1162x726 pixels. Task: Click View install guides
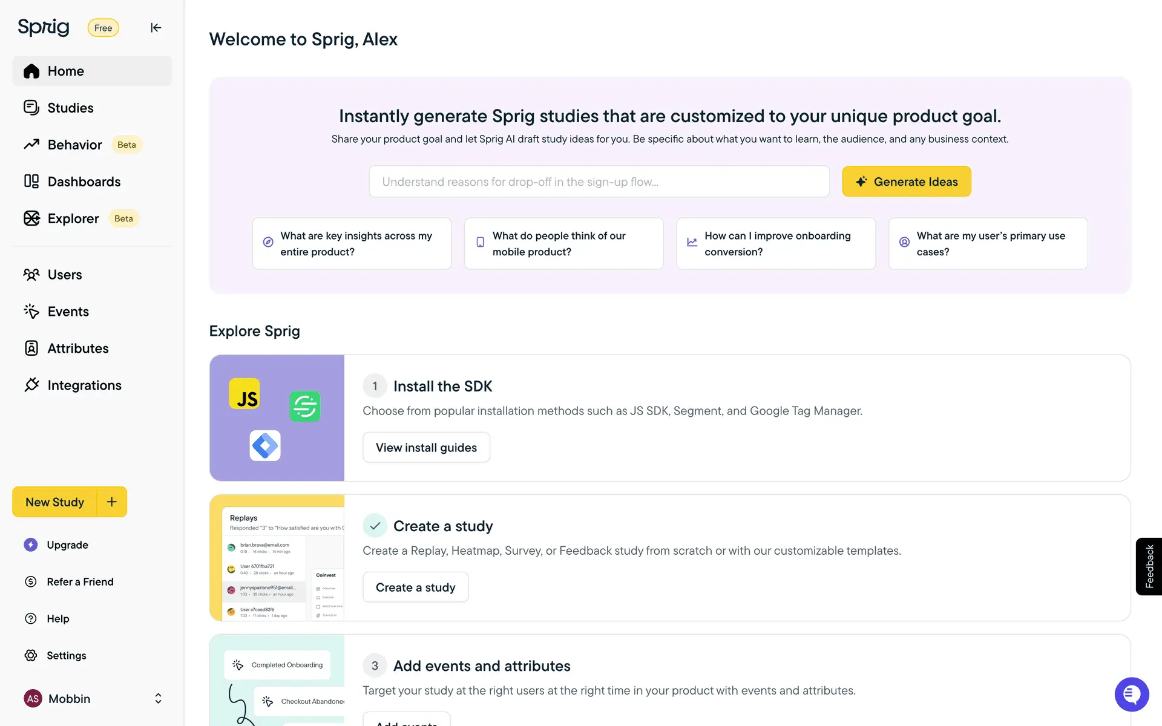coord(426,448)
